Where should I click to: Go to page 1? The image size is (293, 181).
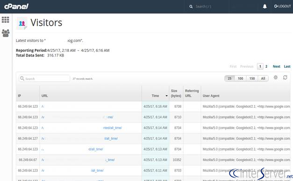point(260,66)
